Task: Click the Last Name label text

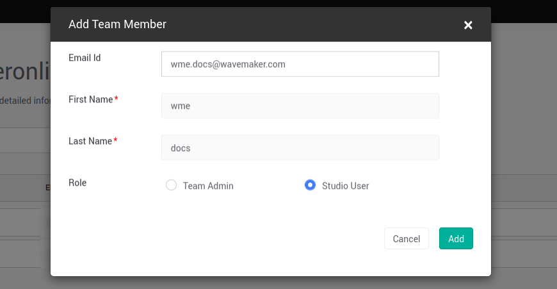Action: tap(90, 141)
